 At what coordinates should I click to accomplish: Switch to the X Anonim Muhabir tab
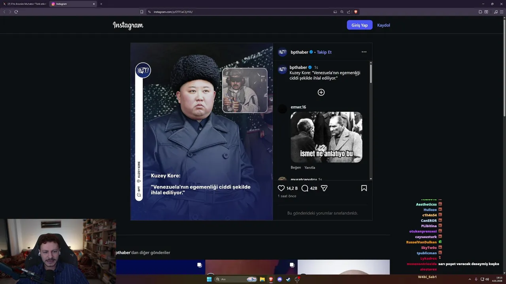(x=25, y=4)
